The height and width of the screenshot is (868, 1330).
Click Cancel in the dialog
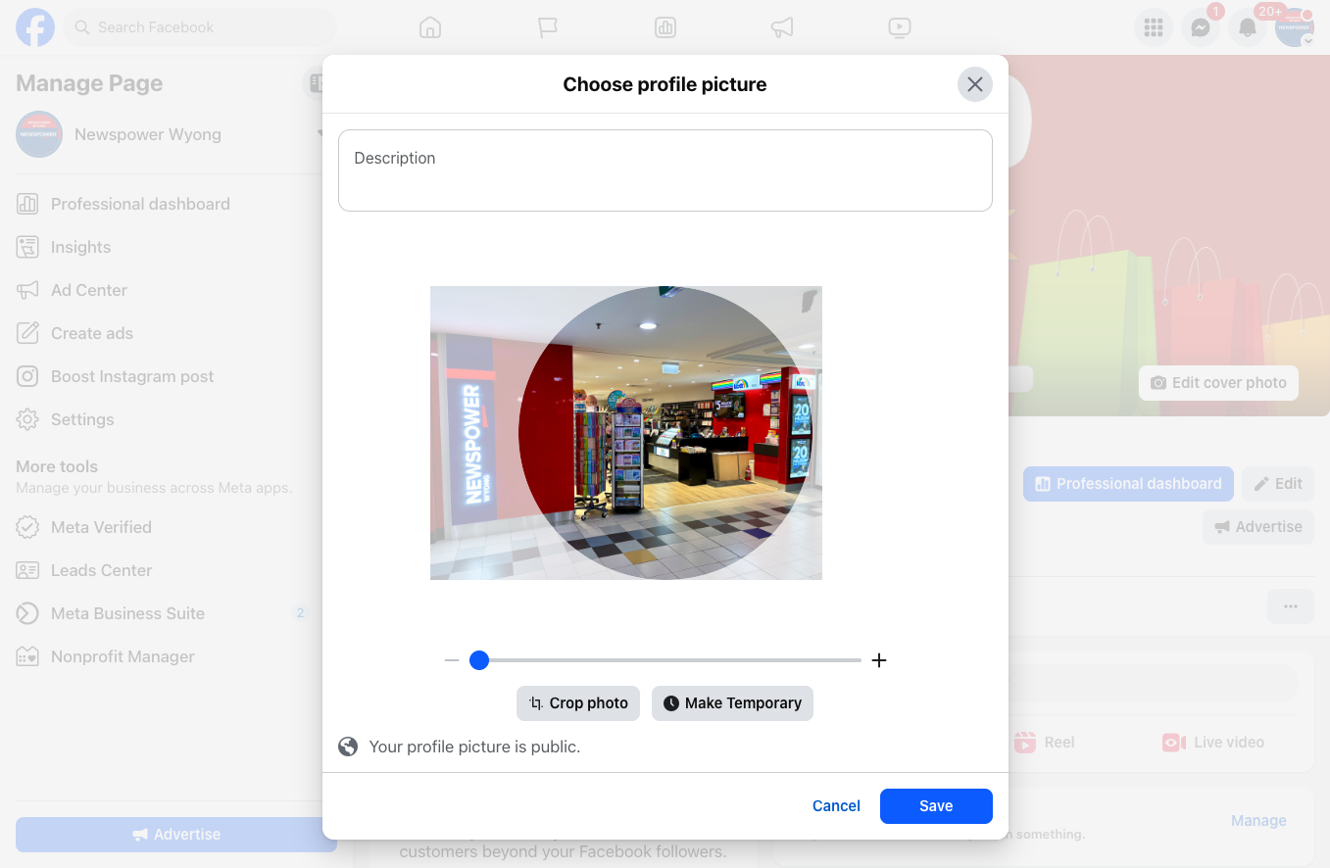tap(836, 806)
